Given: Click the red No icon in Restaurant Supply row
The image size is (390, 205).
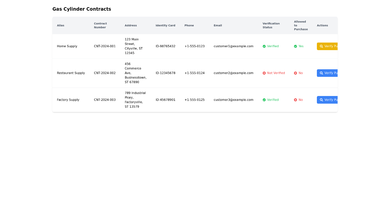Looking at the screenshot, I should 295,73.
